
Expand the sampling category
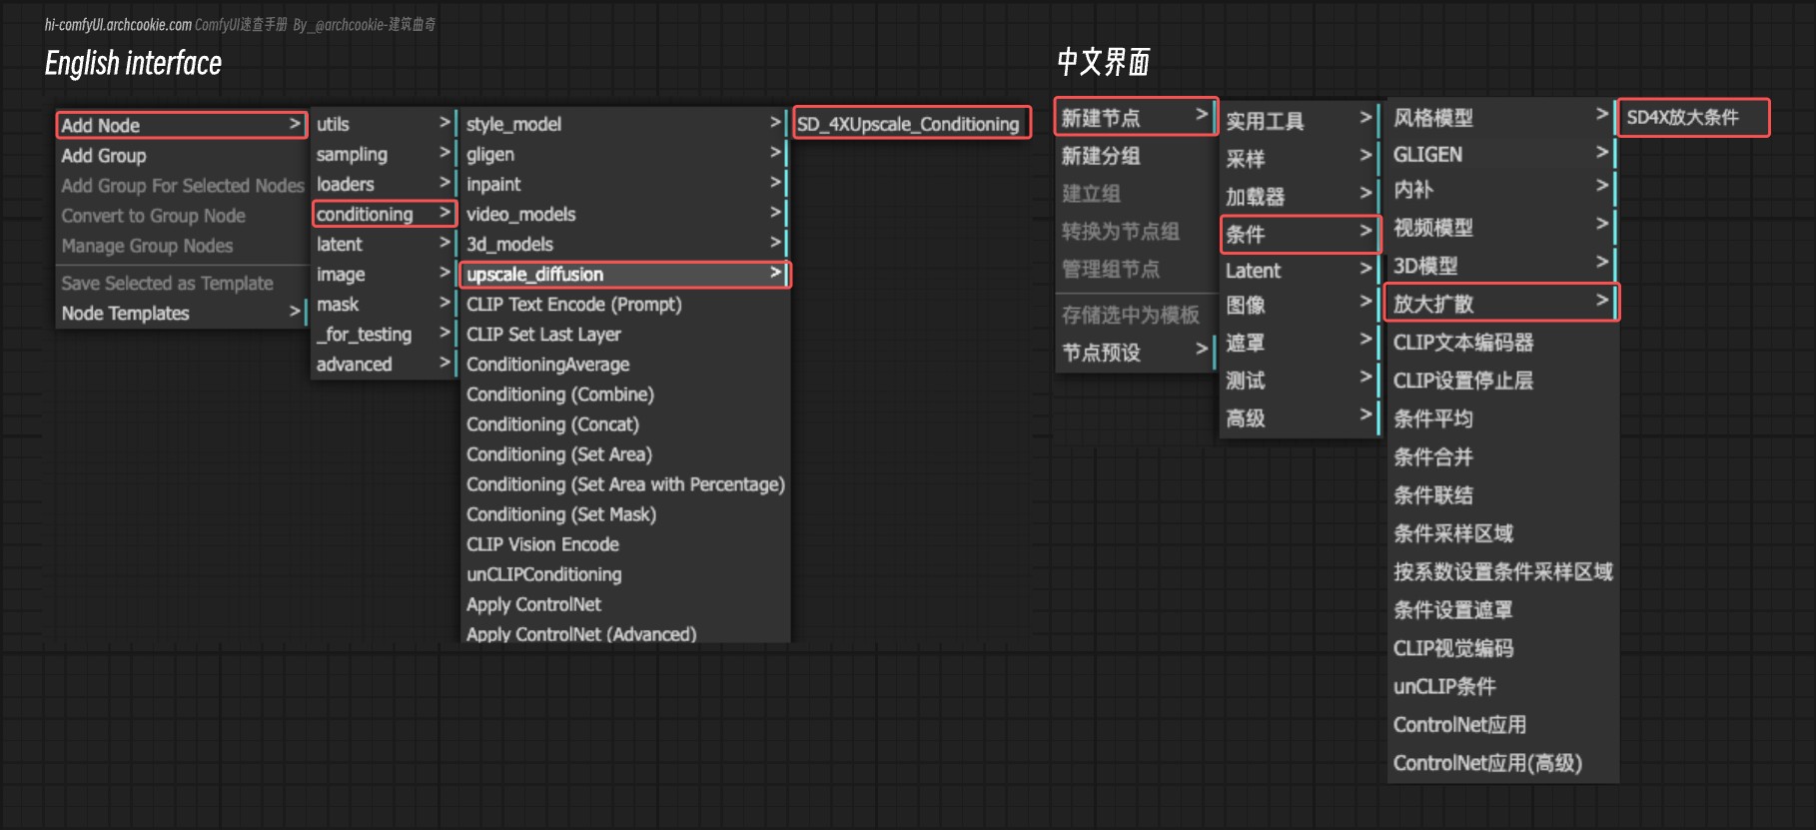pos(384,154)
